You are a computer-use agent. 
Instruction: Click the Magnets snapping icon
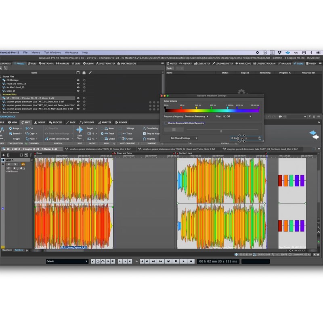pos(145,138)
